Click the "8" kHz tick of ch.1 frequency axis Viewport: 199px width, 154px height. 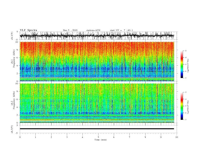coord(17,50)
